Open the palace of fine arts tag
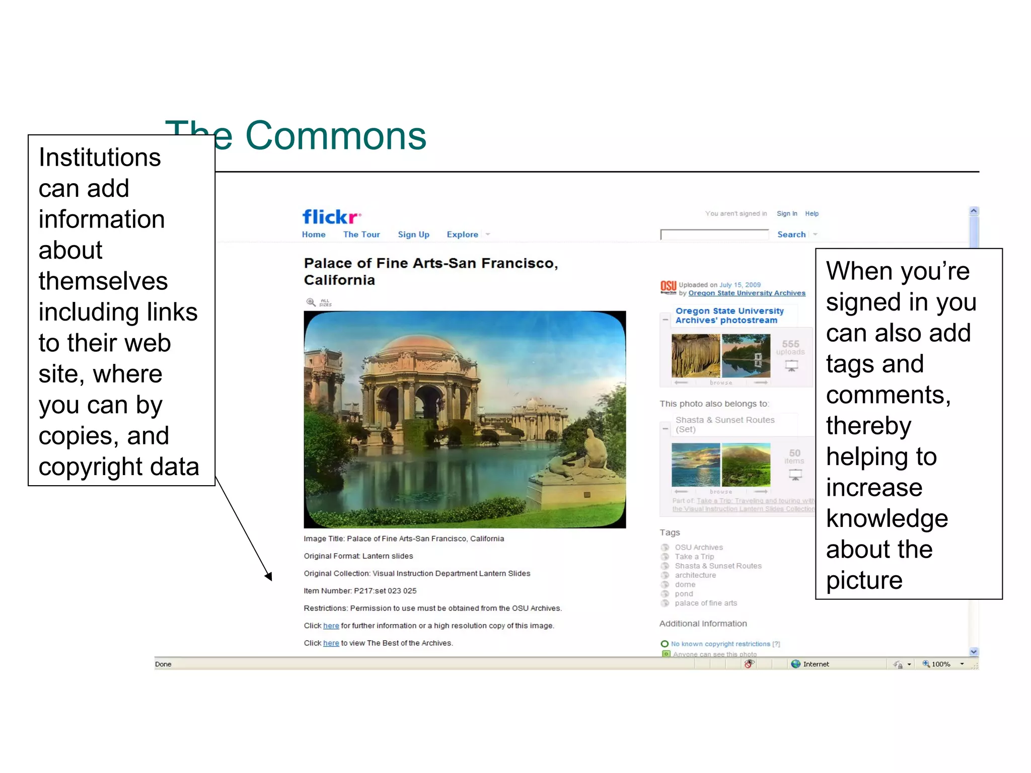This screenshot has height=773, width=1031. (x=706, y=603)
